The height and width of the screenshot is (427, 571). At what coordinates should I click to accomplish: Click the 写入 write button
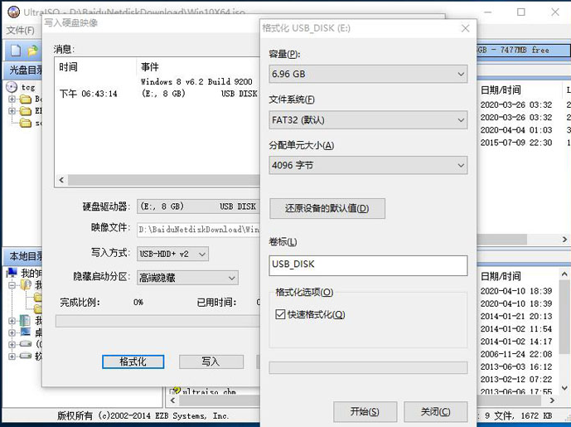pyautogui.click(x=210, y=361)
